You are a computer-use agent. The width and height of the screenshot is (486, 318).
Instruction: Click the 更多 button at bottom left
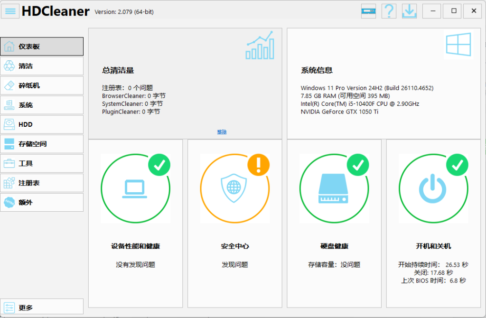pos(42,308)
